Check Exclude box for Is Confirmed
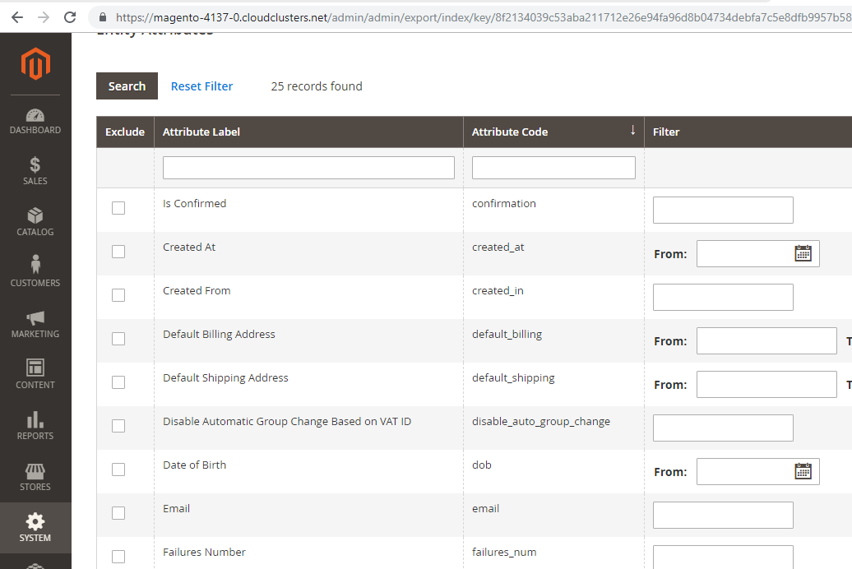The image size is (852, 569). pyautogui.click(x=118, y=208)
